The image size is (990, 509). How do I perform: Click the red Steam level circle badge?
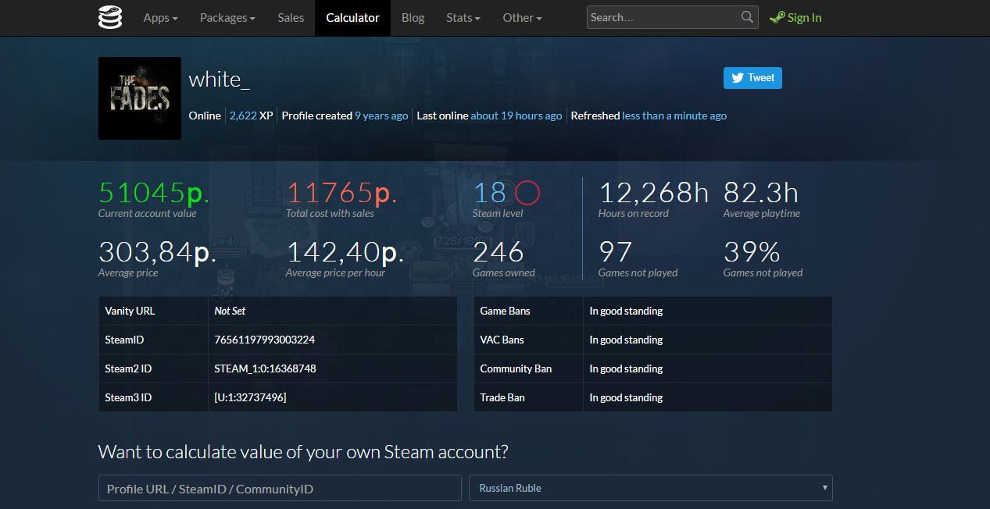click(527, 192)
